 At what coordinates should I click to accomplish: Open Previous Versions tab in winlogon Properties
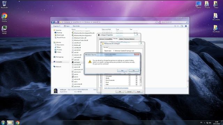(129, 39)
